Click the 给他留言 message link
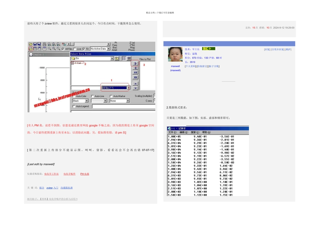Screen dimensions: 320x226 202,66
